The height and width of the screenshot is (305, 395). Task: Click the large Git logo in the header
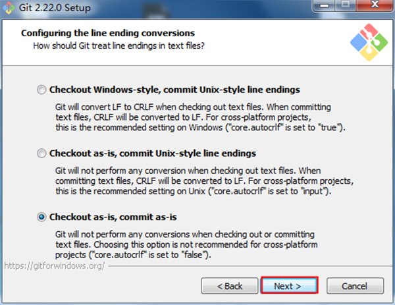369,42
